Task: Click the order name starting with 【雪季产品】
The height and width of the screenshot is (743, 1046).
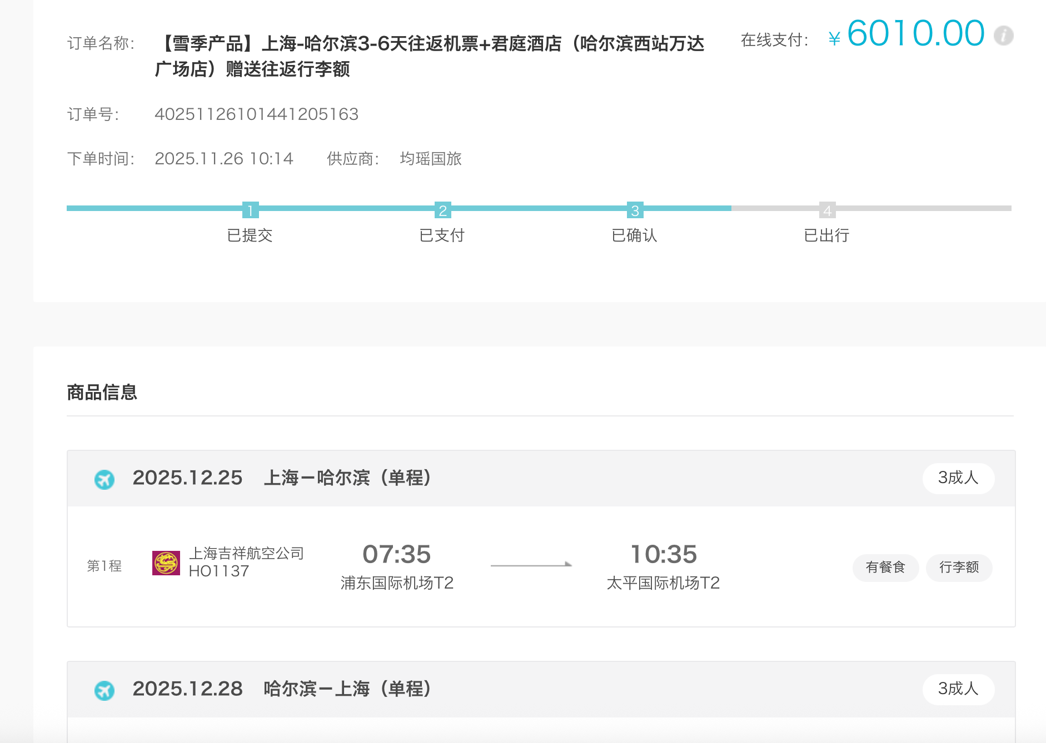Action: click(429, 56)
